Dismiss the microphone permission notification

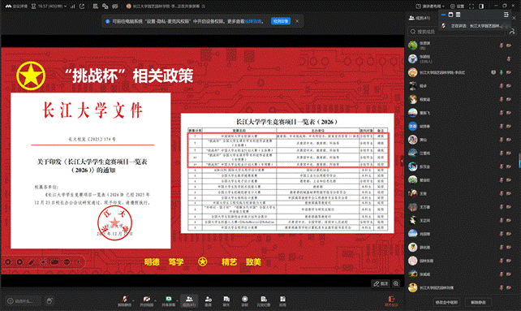coord(297,21)
